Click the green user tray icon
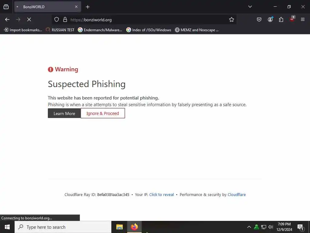 coord(256,227)
